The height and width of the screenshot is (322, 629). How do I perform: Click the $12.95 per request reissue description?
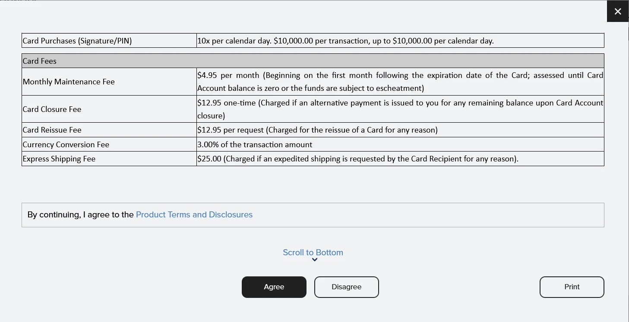[317, 130]
